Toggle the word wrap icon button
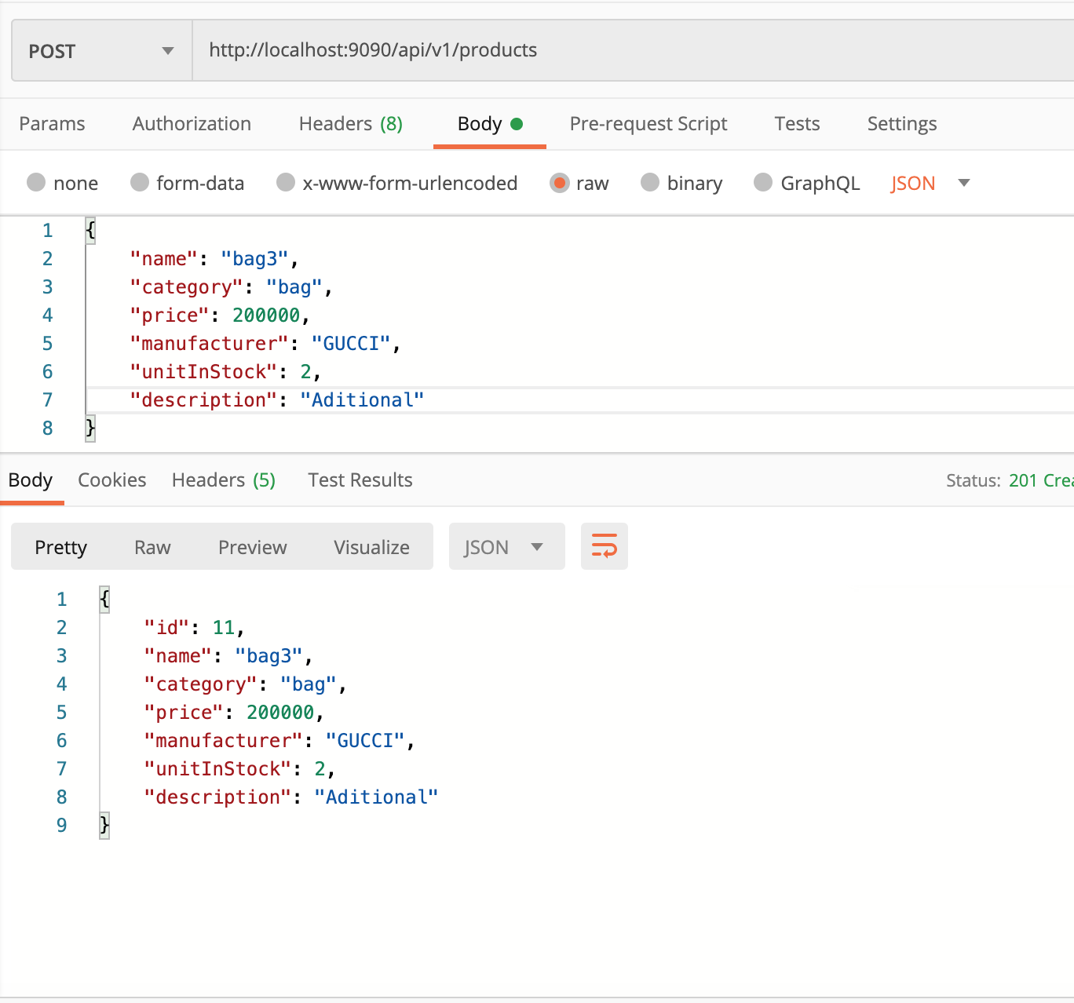Screen dimensions: 1074x1003 point(605,546)
